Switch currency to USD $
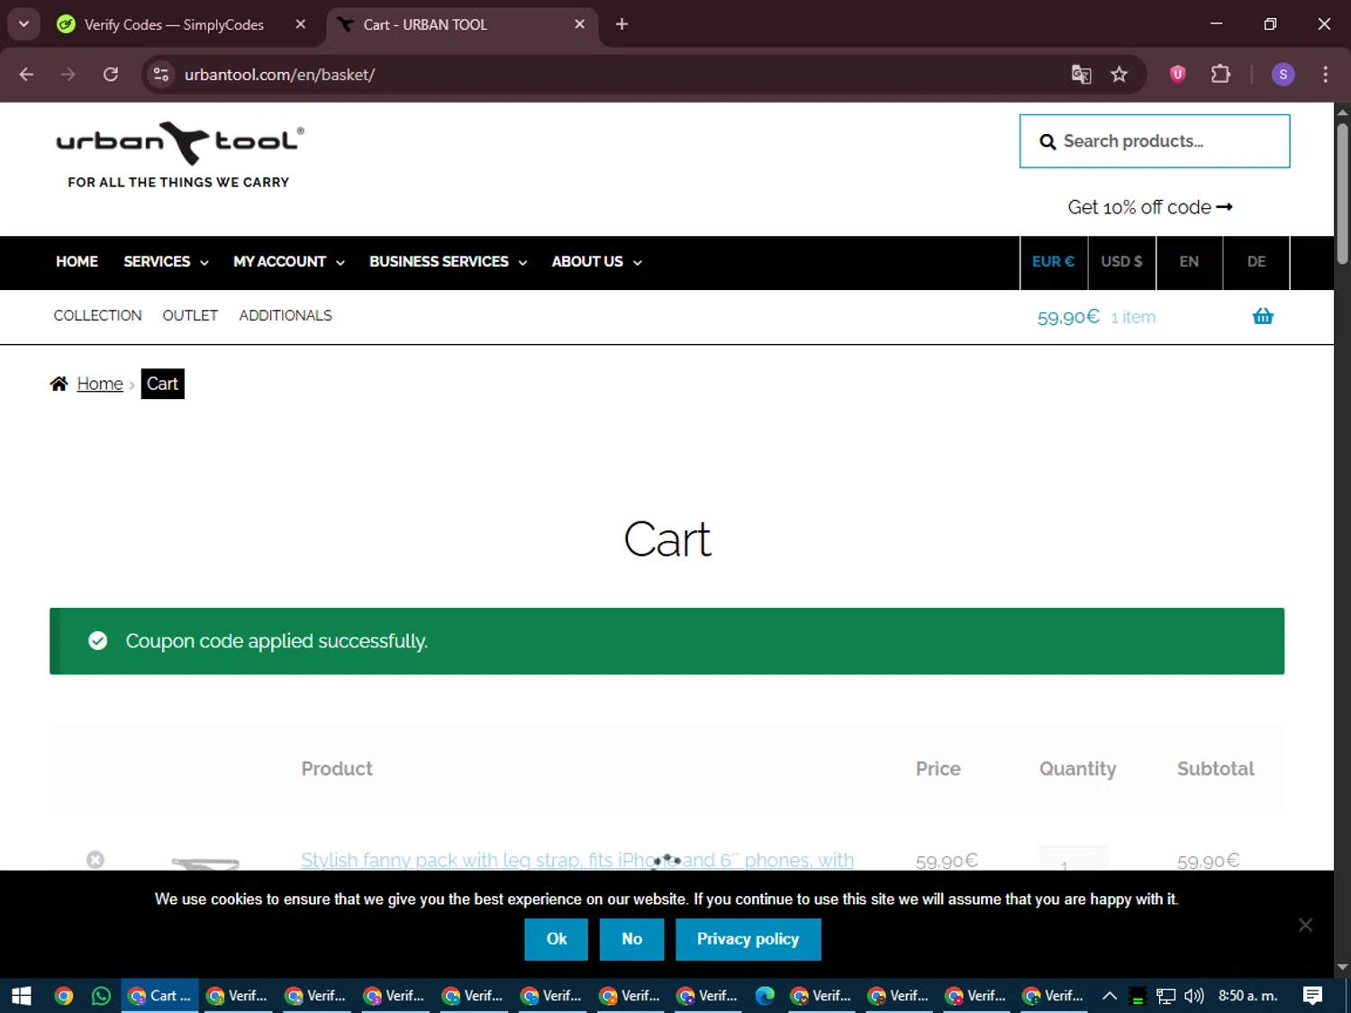This screenshot has height=1013, width=1351. pyautogui.click(x=1121, y=262)
